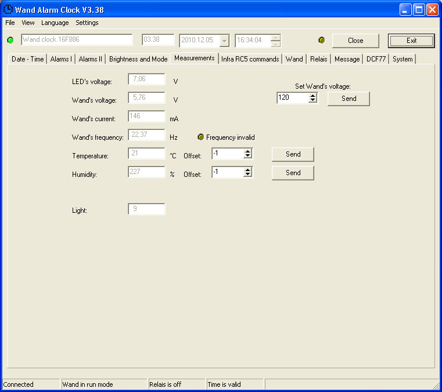Click 'Time is valid' status text

(x=224, y=384)
